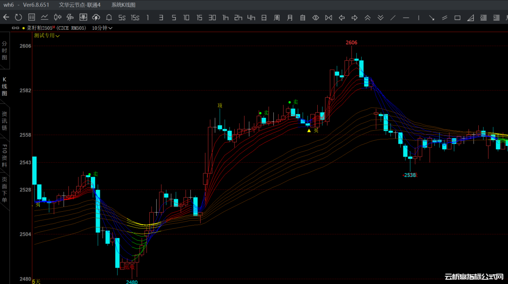Open the 10分钟 period dropdown

click(102, 28)
